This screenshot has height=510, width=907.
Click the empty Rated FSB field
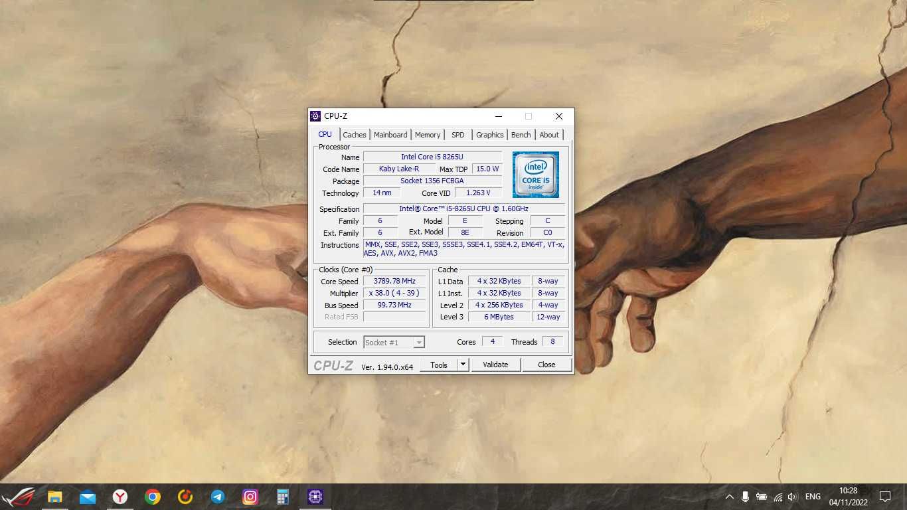tap(394, 317)
